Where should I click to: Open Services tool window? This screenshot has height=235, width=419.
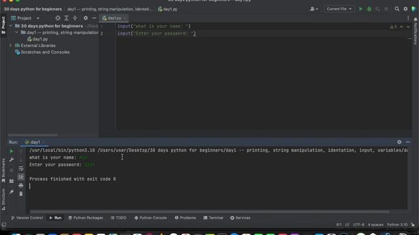point(240,217)
